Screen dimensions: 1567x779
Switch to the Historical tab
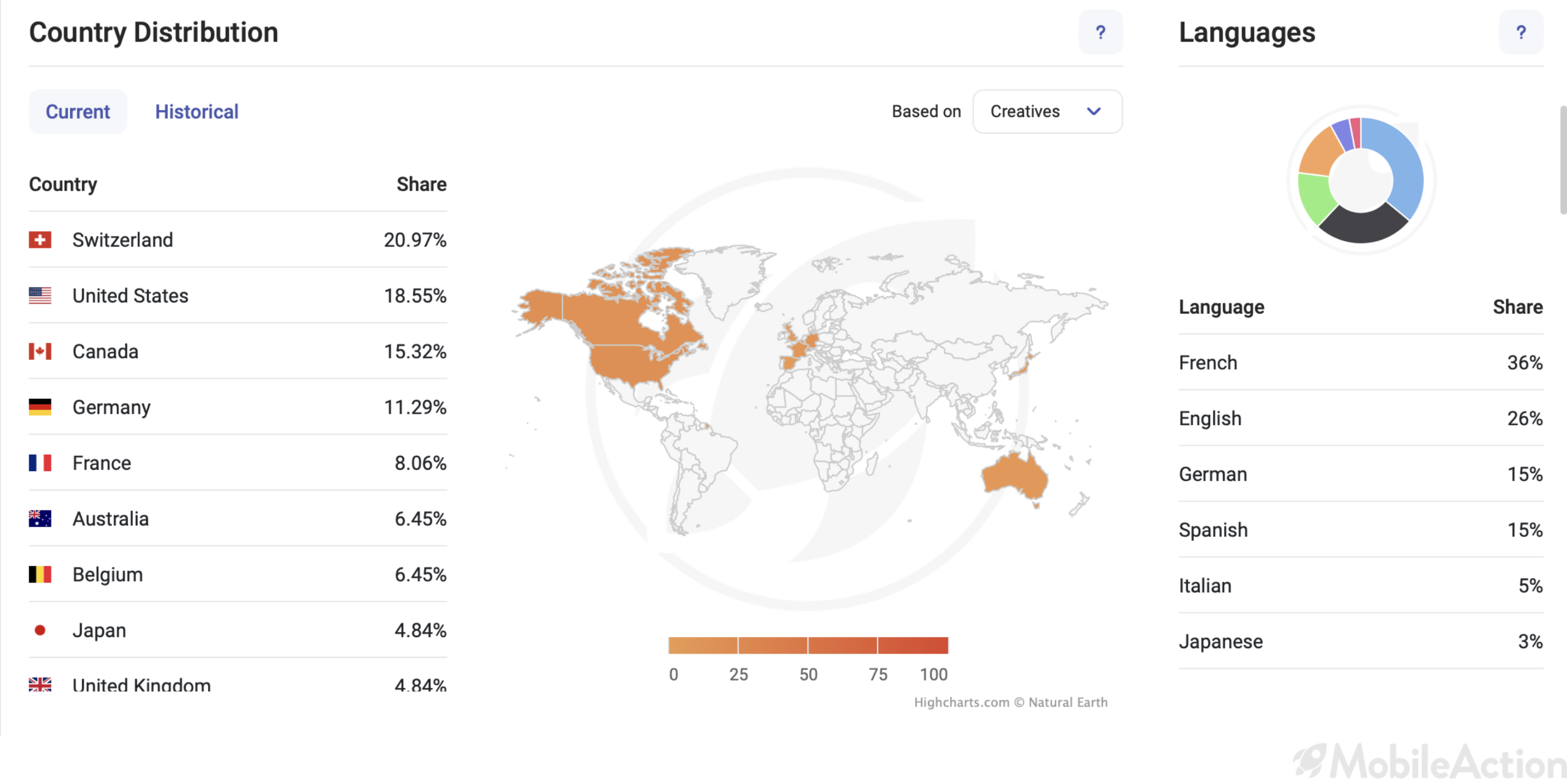coord(196,111)
